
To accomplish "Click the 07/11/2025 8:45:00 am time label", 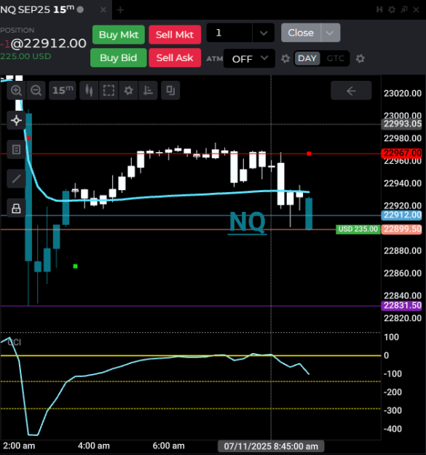I will 271,446.
